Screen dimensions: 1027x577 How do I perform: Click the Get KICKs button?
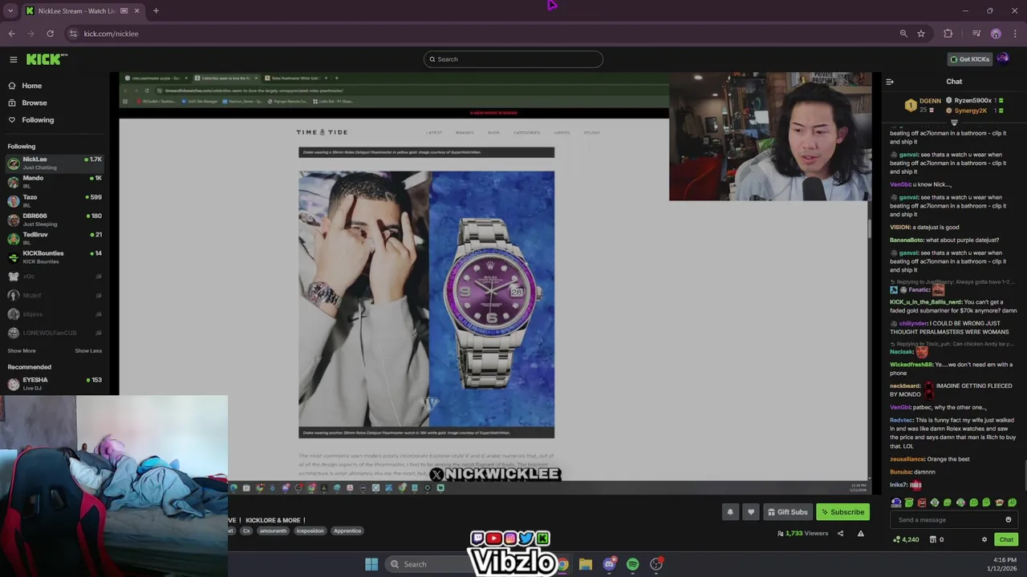coord(968,59)
